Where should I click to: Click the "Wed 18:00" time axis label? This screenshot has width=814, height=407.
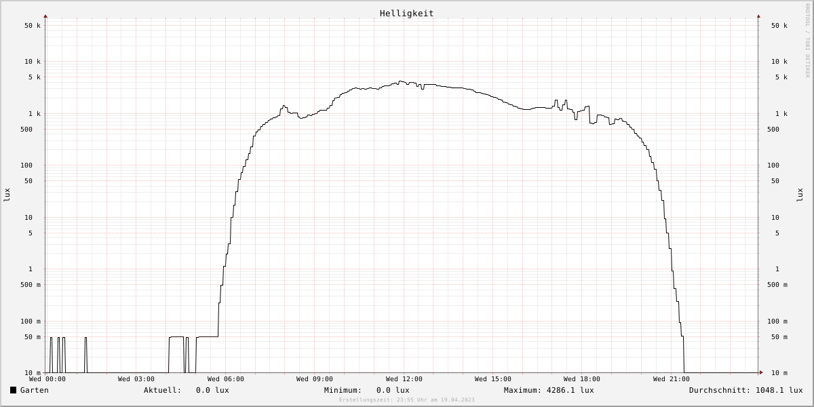tap(582, 379)
